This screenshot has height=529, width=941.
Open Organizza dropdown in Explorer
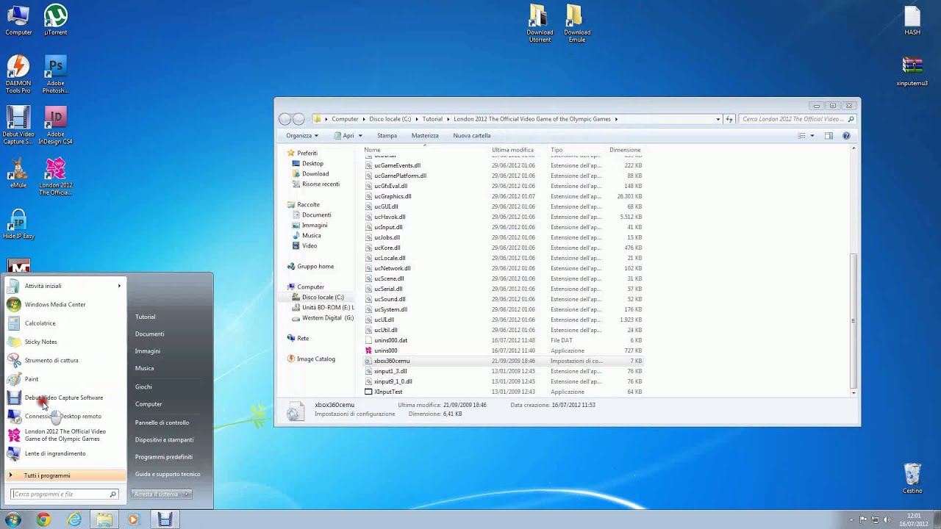coord(302,136)
